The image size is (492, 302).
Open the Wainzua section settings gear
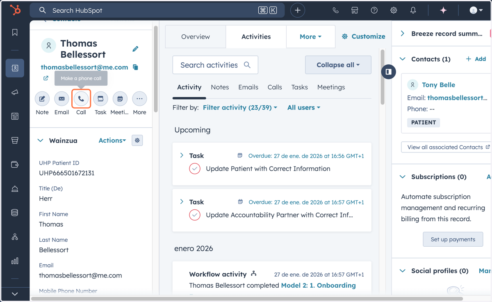[137, 141]
